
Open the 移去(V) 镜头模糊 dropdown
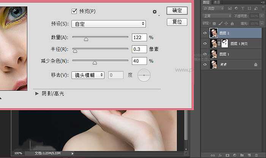[x=88, y=75]
